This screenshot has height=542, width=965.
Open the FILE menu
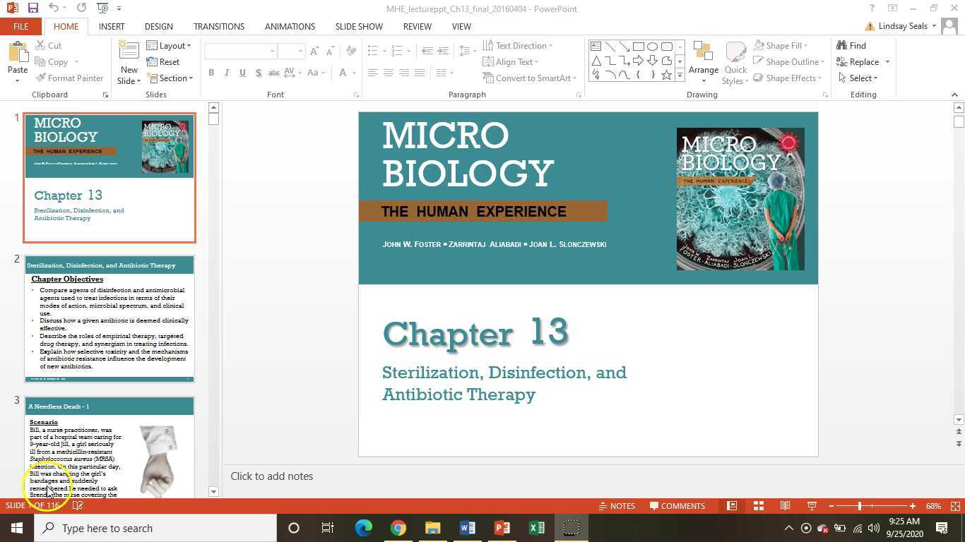click(x=20, y=26)
